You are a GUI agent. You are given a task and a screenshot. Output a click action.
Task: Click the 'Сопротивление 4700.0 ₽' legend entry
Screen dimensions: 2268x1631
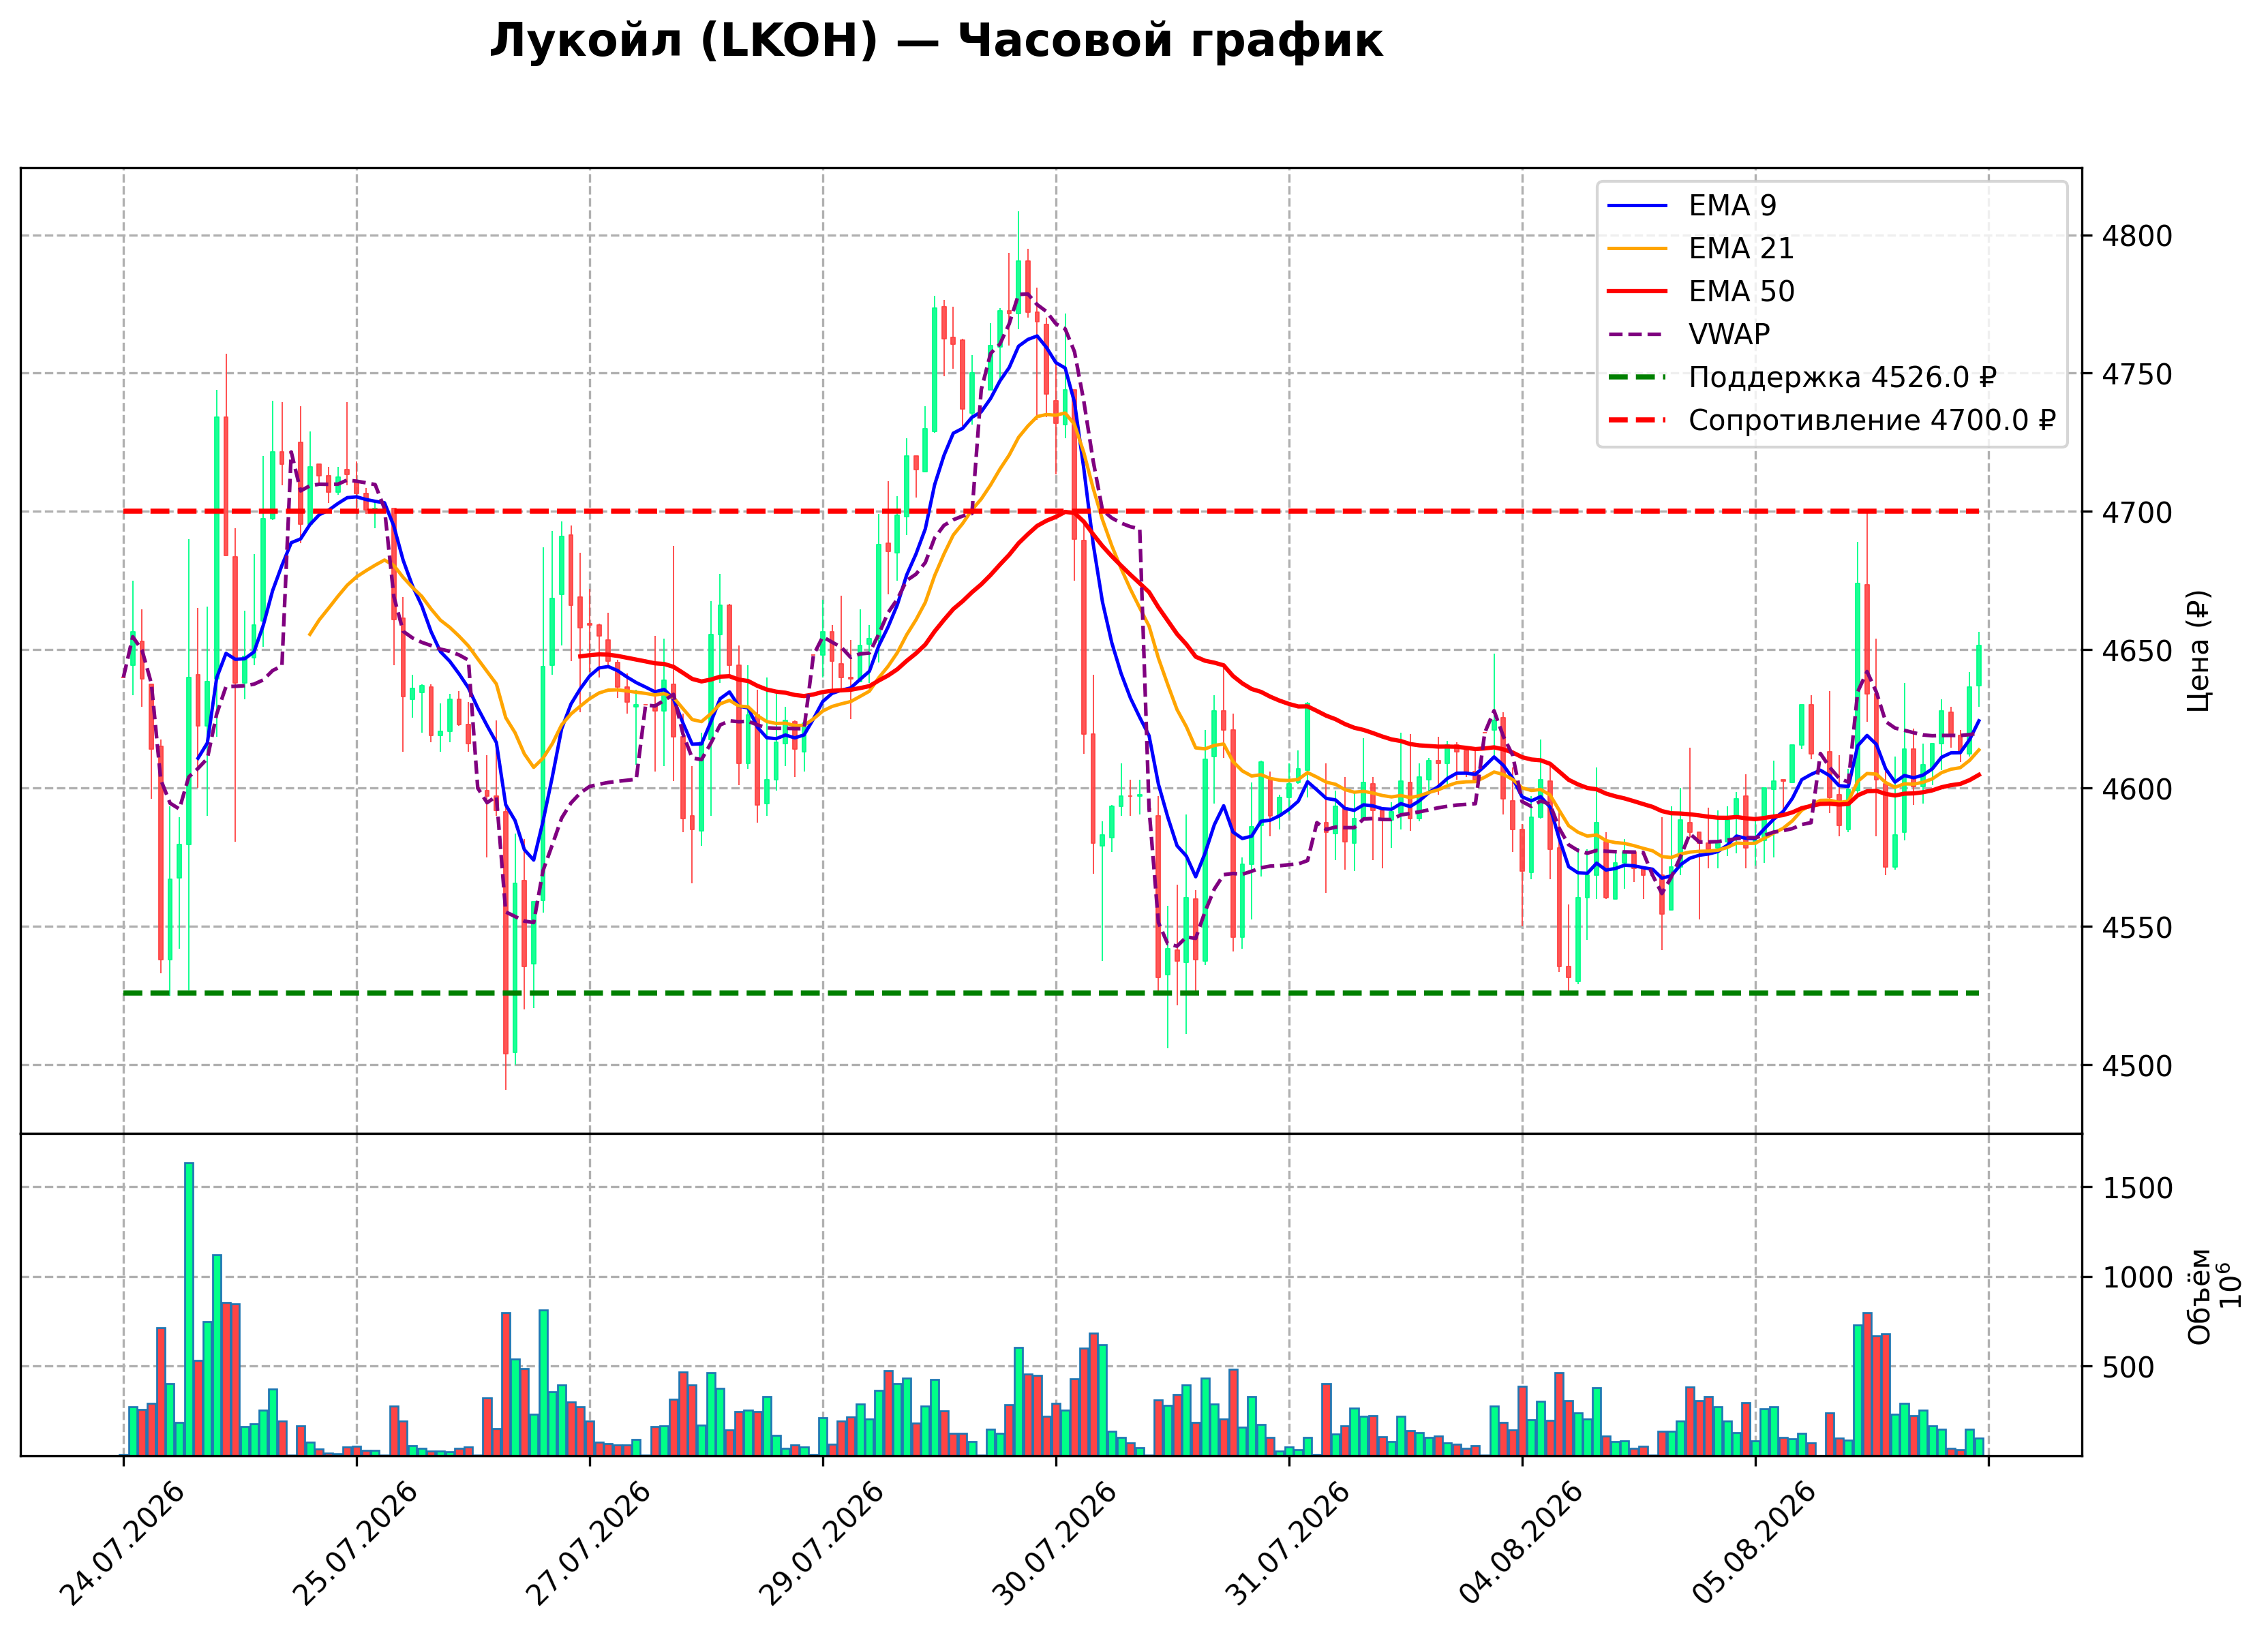(x=1831, y=420)
